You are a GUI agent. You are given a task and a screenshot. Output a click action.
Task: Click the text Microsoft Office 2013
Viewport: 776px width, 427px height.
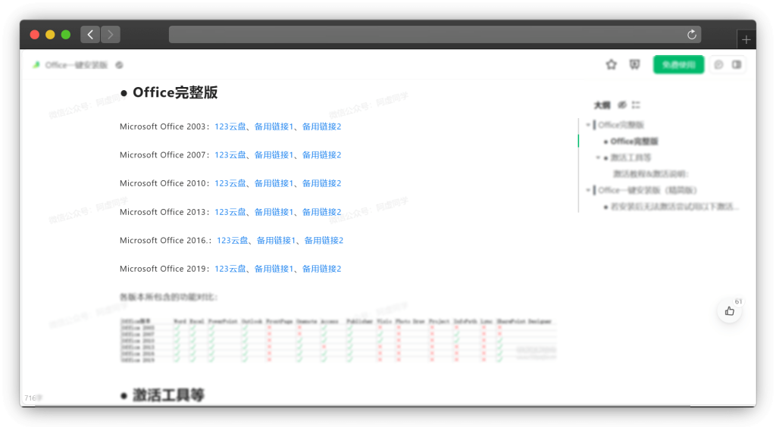click(162, 212)
